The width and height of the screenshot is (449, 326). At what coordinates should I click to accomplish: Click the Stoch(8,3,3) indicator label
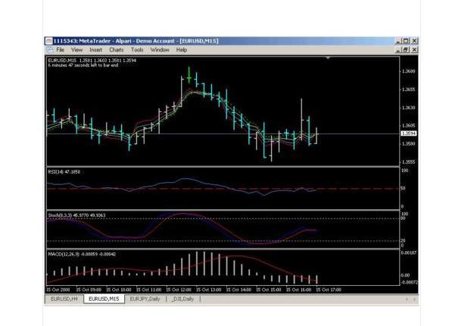click(76, 215)
